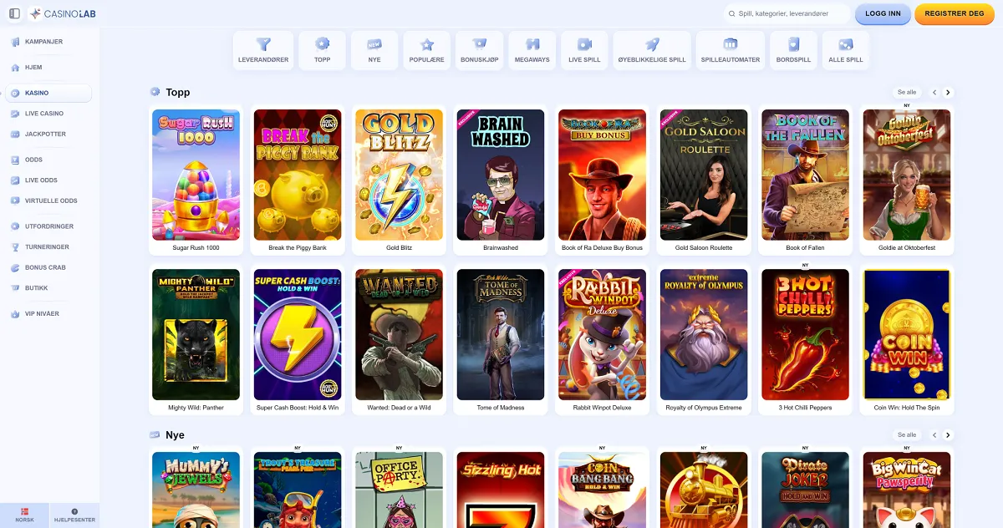The image size is (1003, 528).
Task: Open the Norsk language selector
Action: (25, 515)
